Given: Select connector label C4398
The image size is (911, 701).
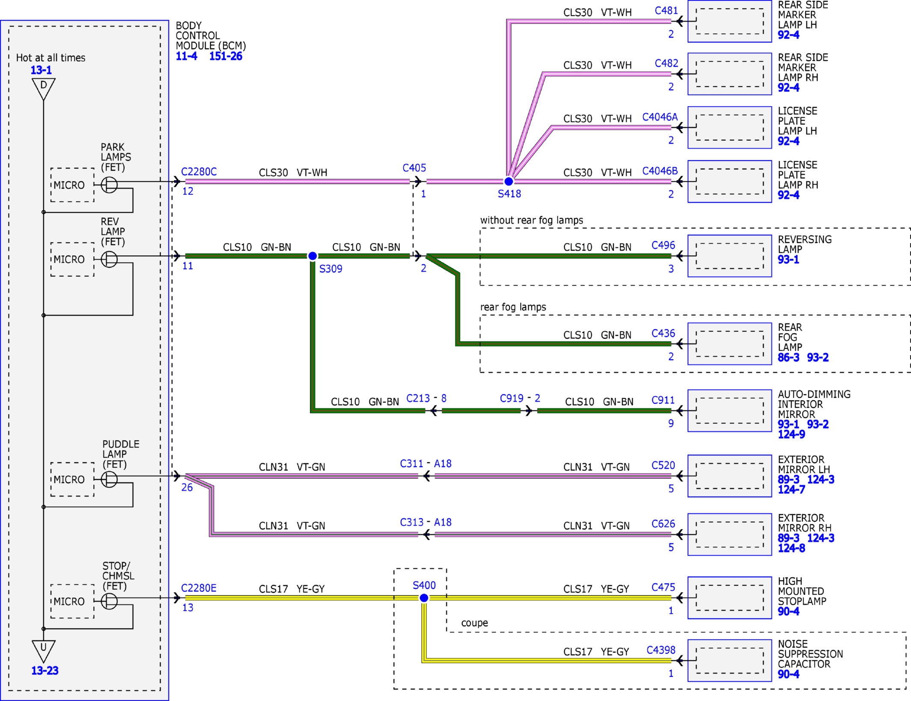Looking at the screenshot, I should 661,650.
